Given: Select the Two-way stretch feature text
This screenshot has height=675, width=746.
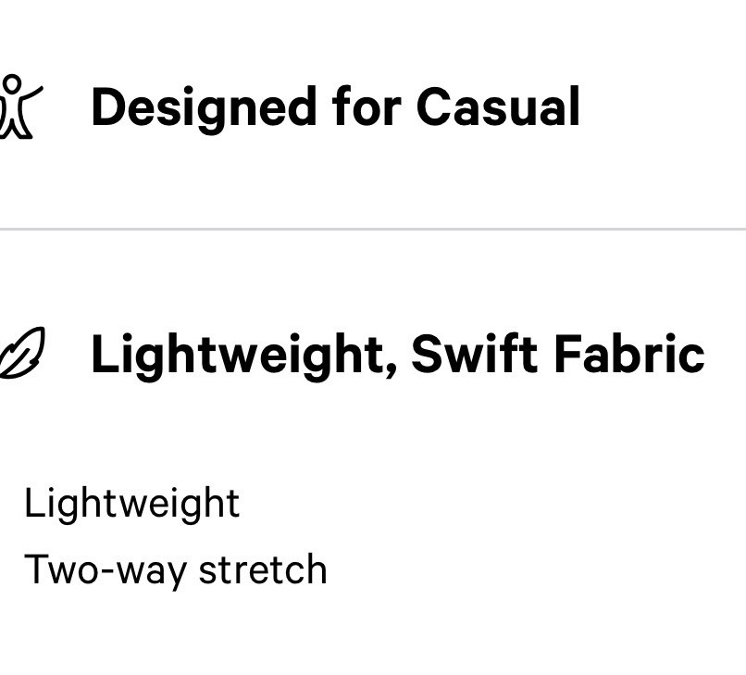Looking at the screenshot, I should (176, 569).
